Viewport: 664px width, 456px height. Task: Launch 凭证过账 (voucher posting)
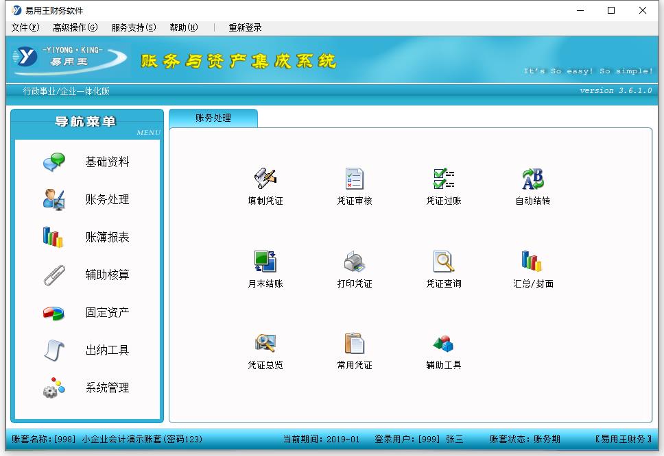point(442,185)
